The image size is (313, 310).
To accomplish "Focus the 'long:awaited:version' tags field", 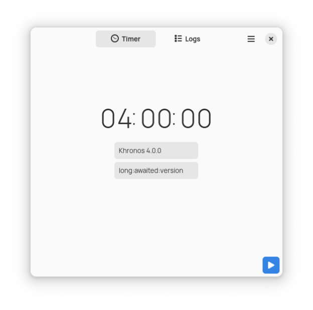I will (156, 170).
